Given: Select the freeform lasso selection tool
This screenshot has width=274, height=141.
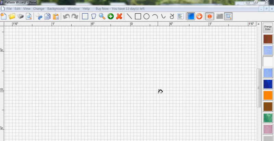Looking at the screenshot, I should 94,16.
